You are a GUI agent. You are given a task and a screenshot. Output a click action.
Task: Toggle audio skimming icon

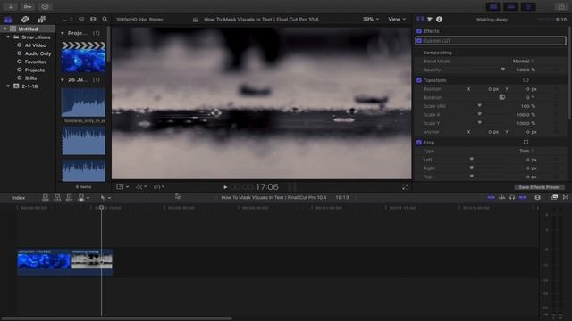point(501,197)
